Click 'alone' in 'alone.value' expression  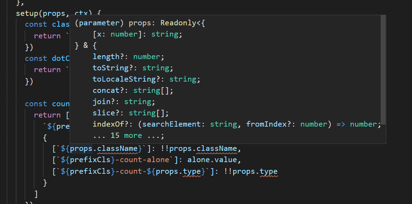[x=198, y=160]
